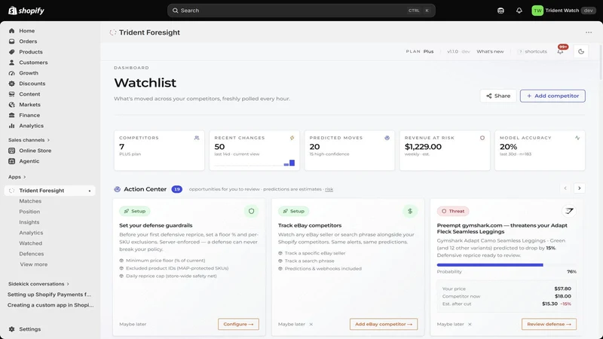Open Position sub-page

coord(29,212)
